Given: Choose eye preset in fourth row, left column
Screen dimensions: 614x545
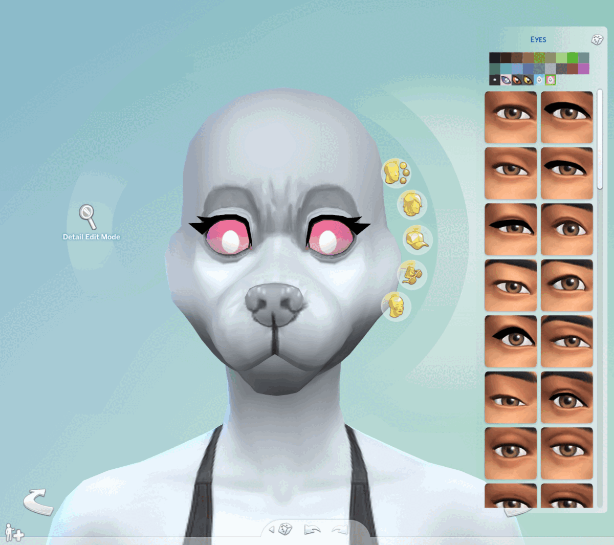Looking at the screenshot, I should (511, 286).
